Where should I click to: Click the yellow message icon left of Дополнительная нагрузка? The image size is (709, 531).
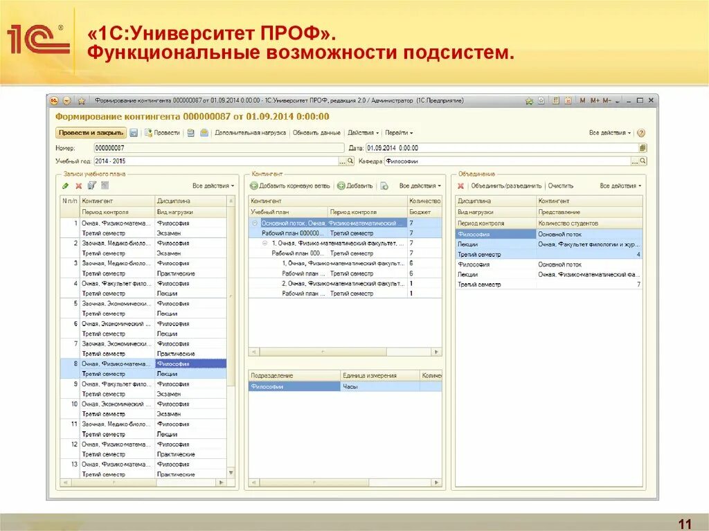[204, 133]
